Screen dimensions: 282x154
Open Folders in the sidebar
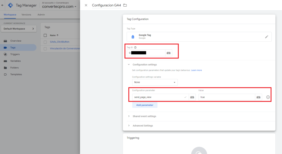[x=14, y=68]
